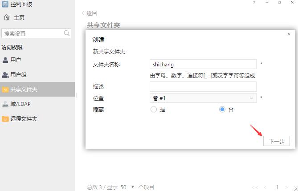Click the 文件夹名称 input field
Image resolution: width=298 pixels, height=191 pixels.
tap(203, 65)
